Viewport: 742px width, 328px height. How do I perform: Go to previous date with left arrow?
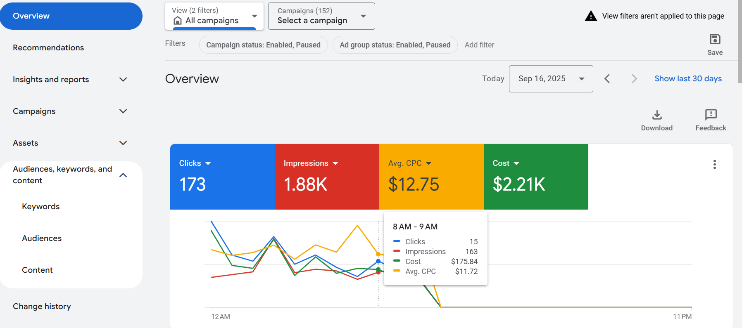pyautogui.click(x=607, y=79)
